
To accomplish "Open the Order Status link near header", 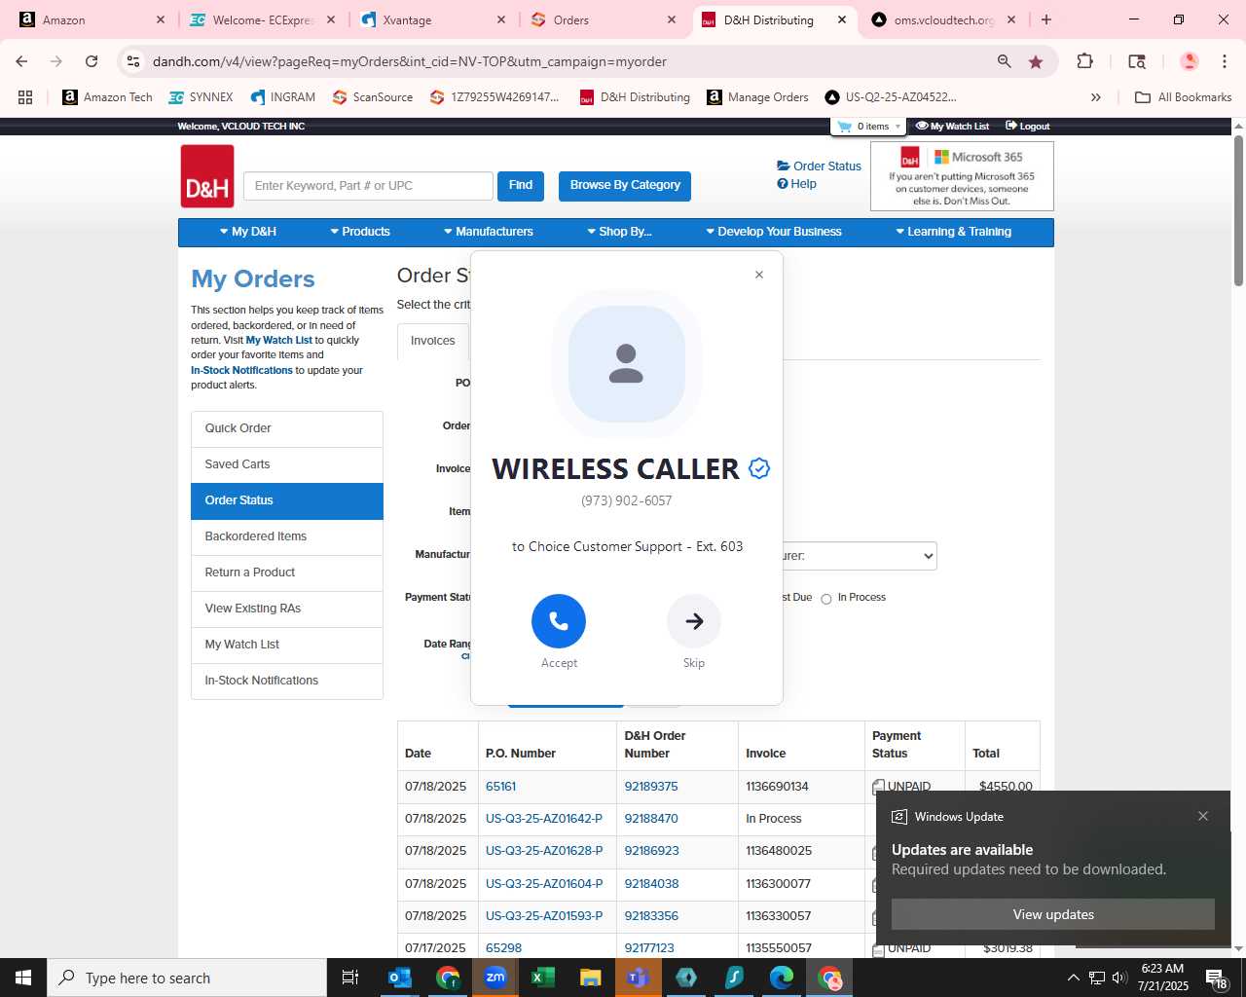I will tap(819, 166).
